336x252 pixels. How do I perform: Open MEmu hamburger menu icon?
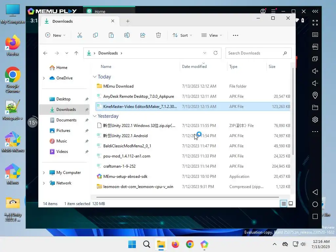pyautogui.click(x=273, y=11)
